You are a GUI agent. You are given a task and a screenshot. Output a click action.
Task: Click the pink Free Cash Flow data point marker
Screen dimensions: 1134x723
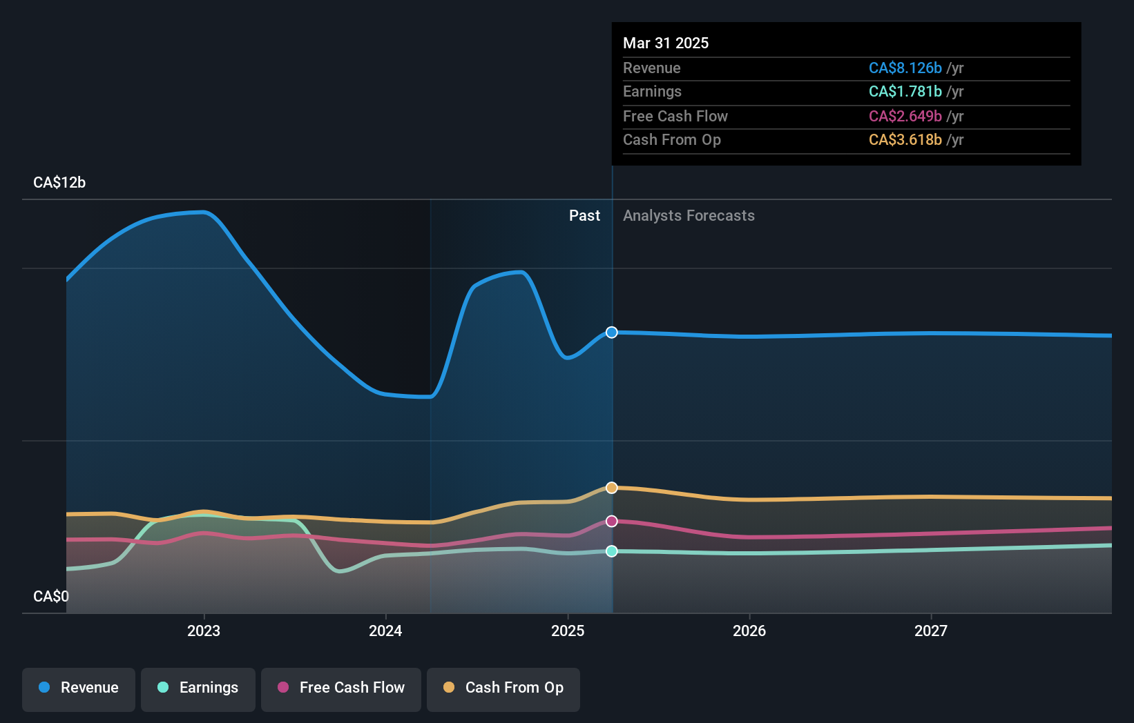tap(612, 521)
